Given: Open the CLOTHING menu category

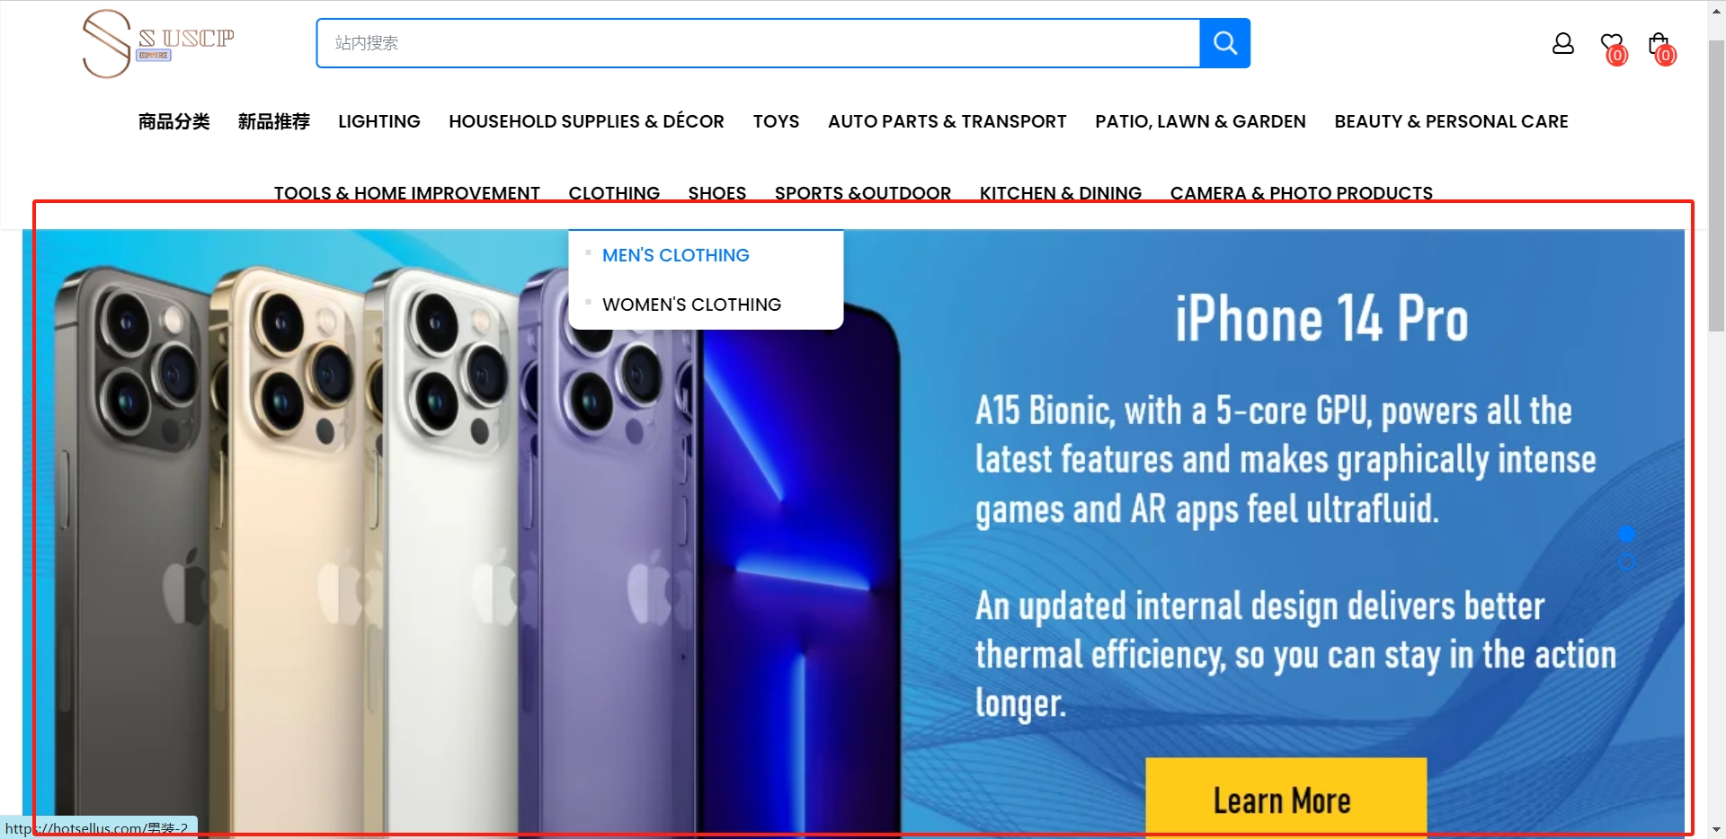Looking at the screenshot, I should pos(614,193).
